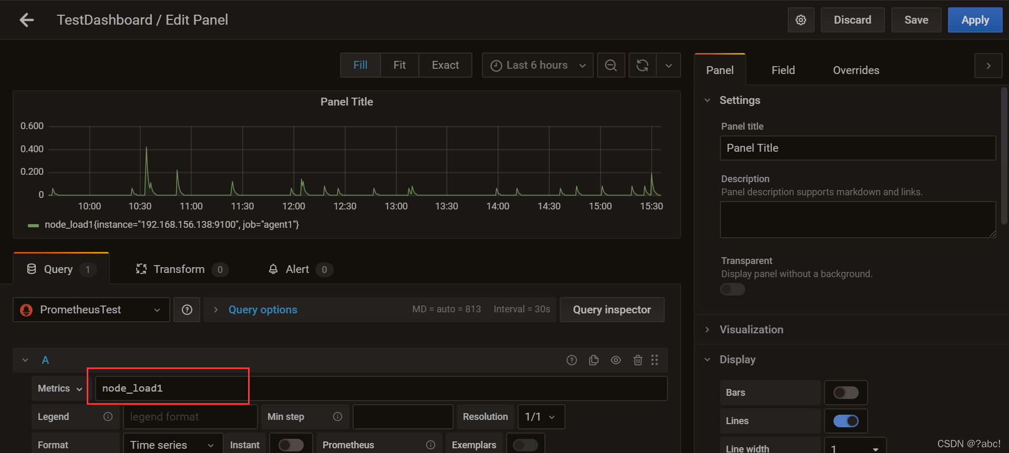Screen dimensions: 1009x453
Task: Grab query A drag handle icon
Action: (654, 360)
